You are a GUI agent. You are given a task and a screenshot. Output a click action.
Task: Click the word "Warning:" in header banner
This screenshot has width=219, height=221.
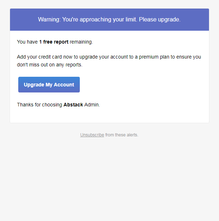tap(49, 19)
